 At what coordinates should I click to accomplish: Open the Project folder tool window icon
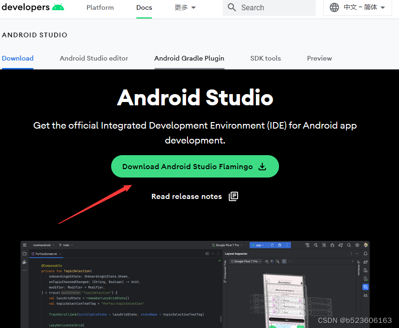25,253
